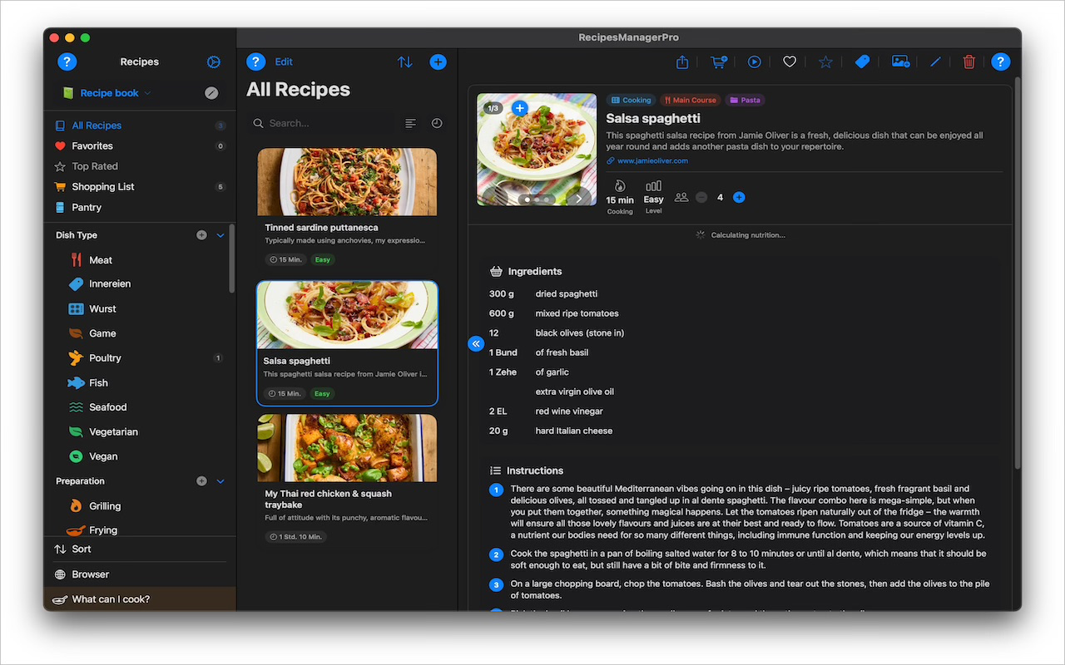Click the detail pane vertical scrollbar
Screen dimensions: 1065x665
(x=1018, y=274)
